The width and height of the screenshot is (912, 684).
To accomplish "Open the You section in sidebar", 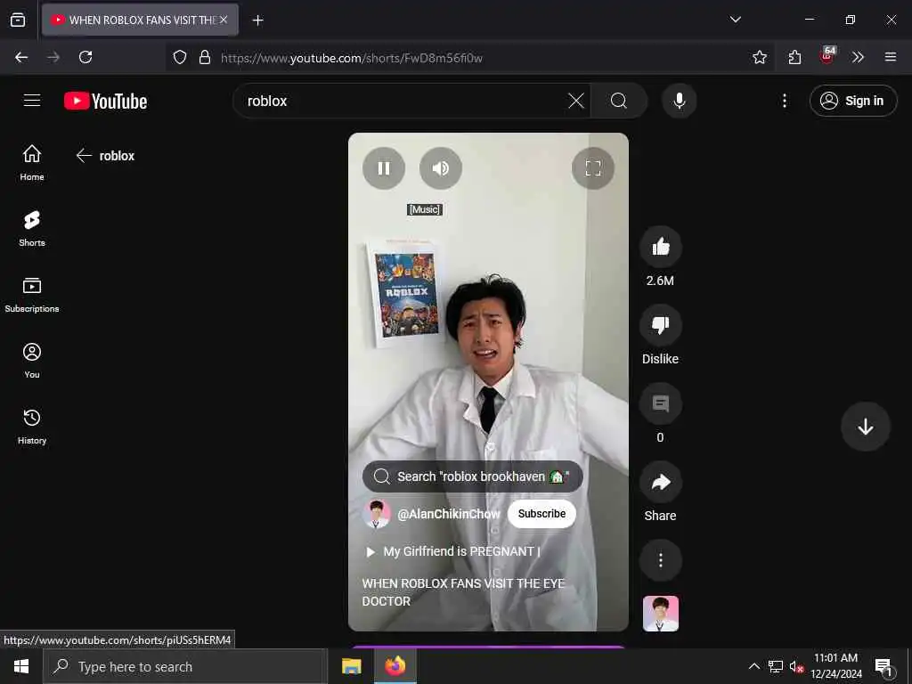I will (32, 361).
